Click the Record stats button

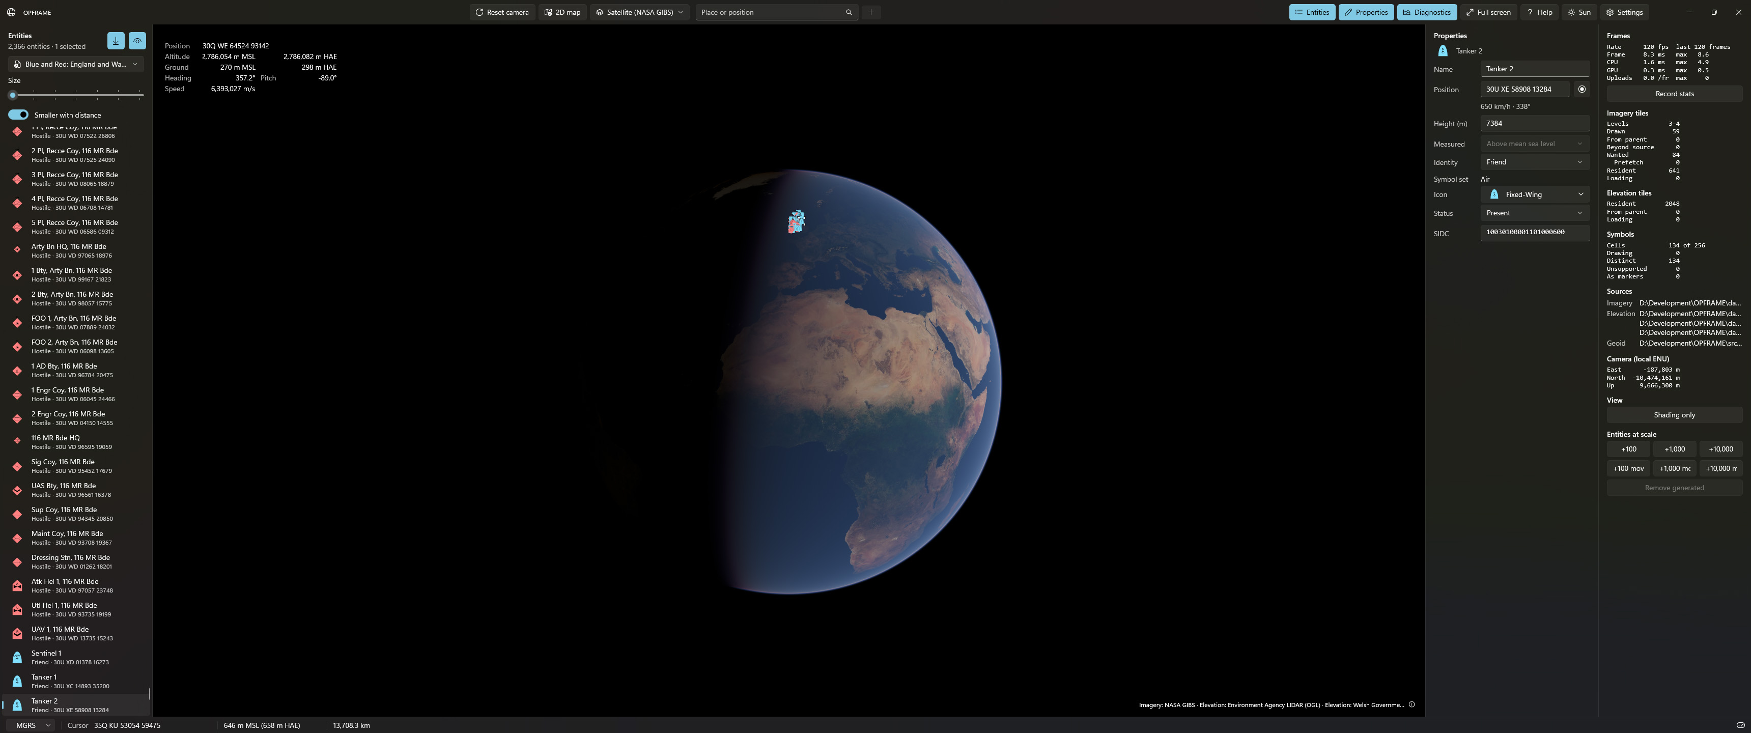pyautogui.click(x=1674, y=94)
